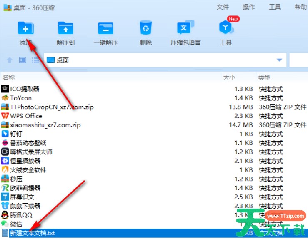Select TTPhotoCropCN_xz7.com.zip file
This screenshot has width=308, height=239.
tap(52, 107)
